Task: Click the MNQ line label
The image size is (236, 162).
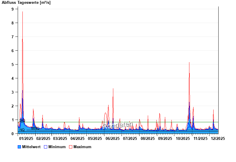Action: click(35, 128)
